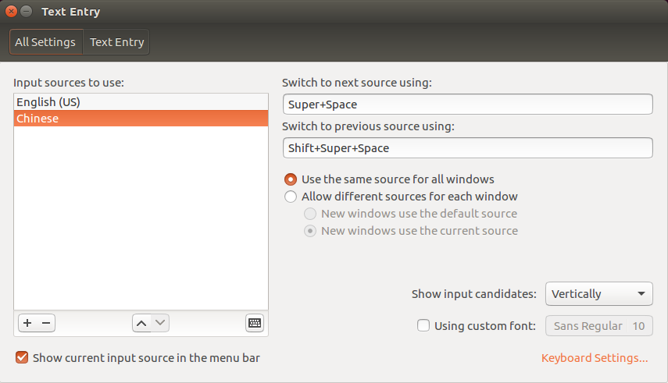Screen dimensions: 668x383
Task: Move selected source down with arrow
Action: click(x=160, y=323)
